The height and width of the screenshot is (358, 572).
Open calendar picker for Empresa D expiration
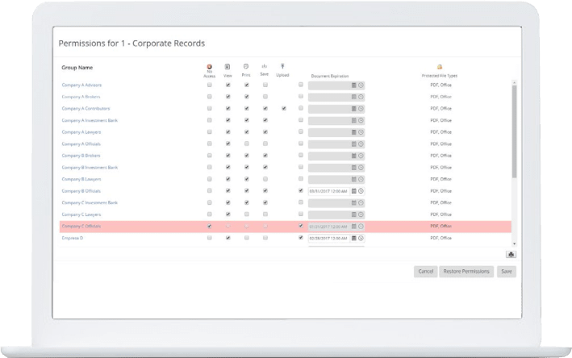(353, 238)
